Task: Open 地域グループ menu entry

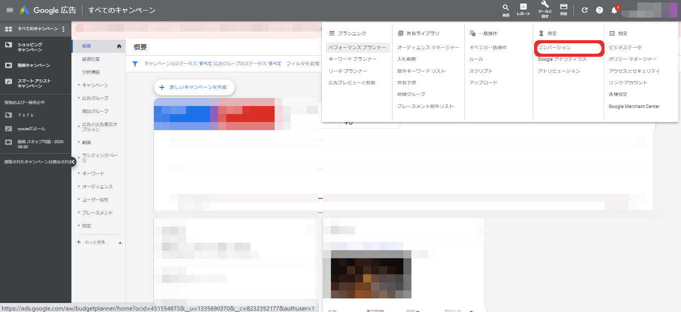Action: coord(411,94)
